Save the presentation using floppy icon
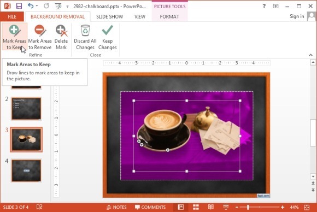 coord(19,6)
